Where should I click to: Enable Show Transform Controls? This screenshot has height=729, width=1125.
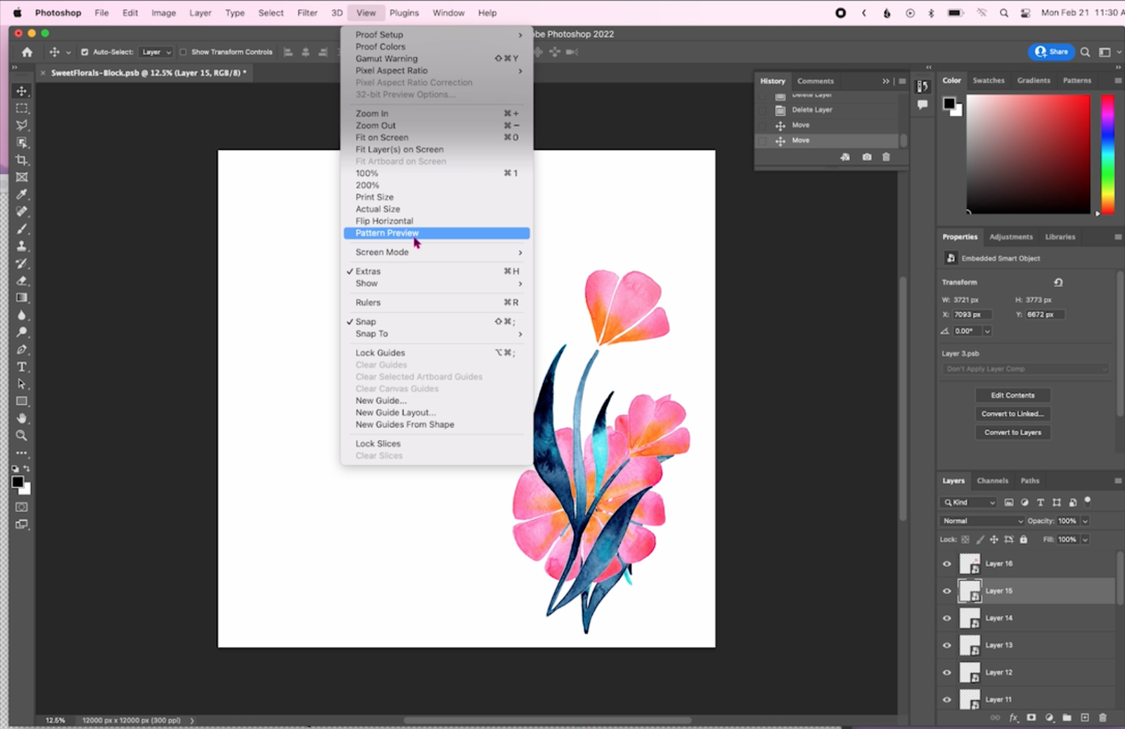pyautogui.click(x=184, y=51)
